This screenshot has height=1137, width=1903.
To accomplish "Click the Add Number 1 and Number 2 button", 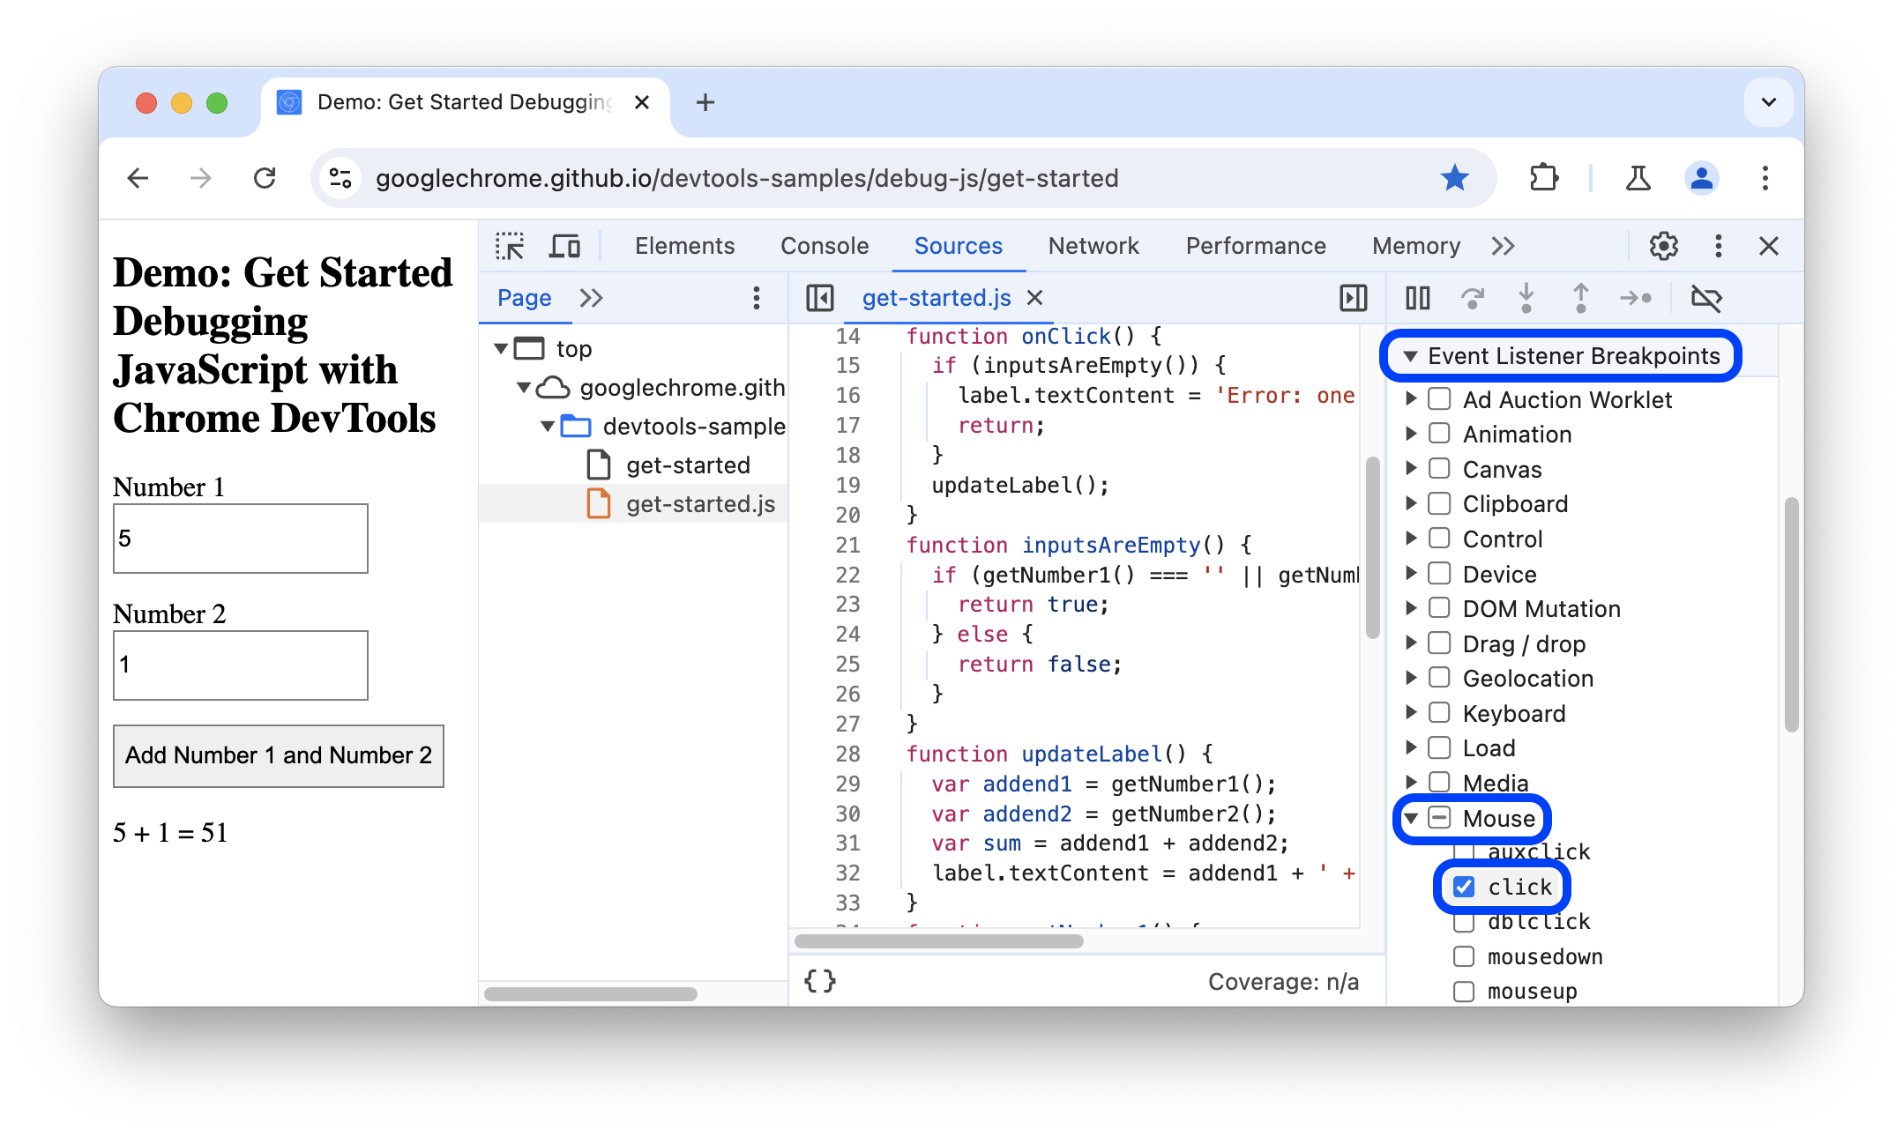I will coord(279,754).
